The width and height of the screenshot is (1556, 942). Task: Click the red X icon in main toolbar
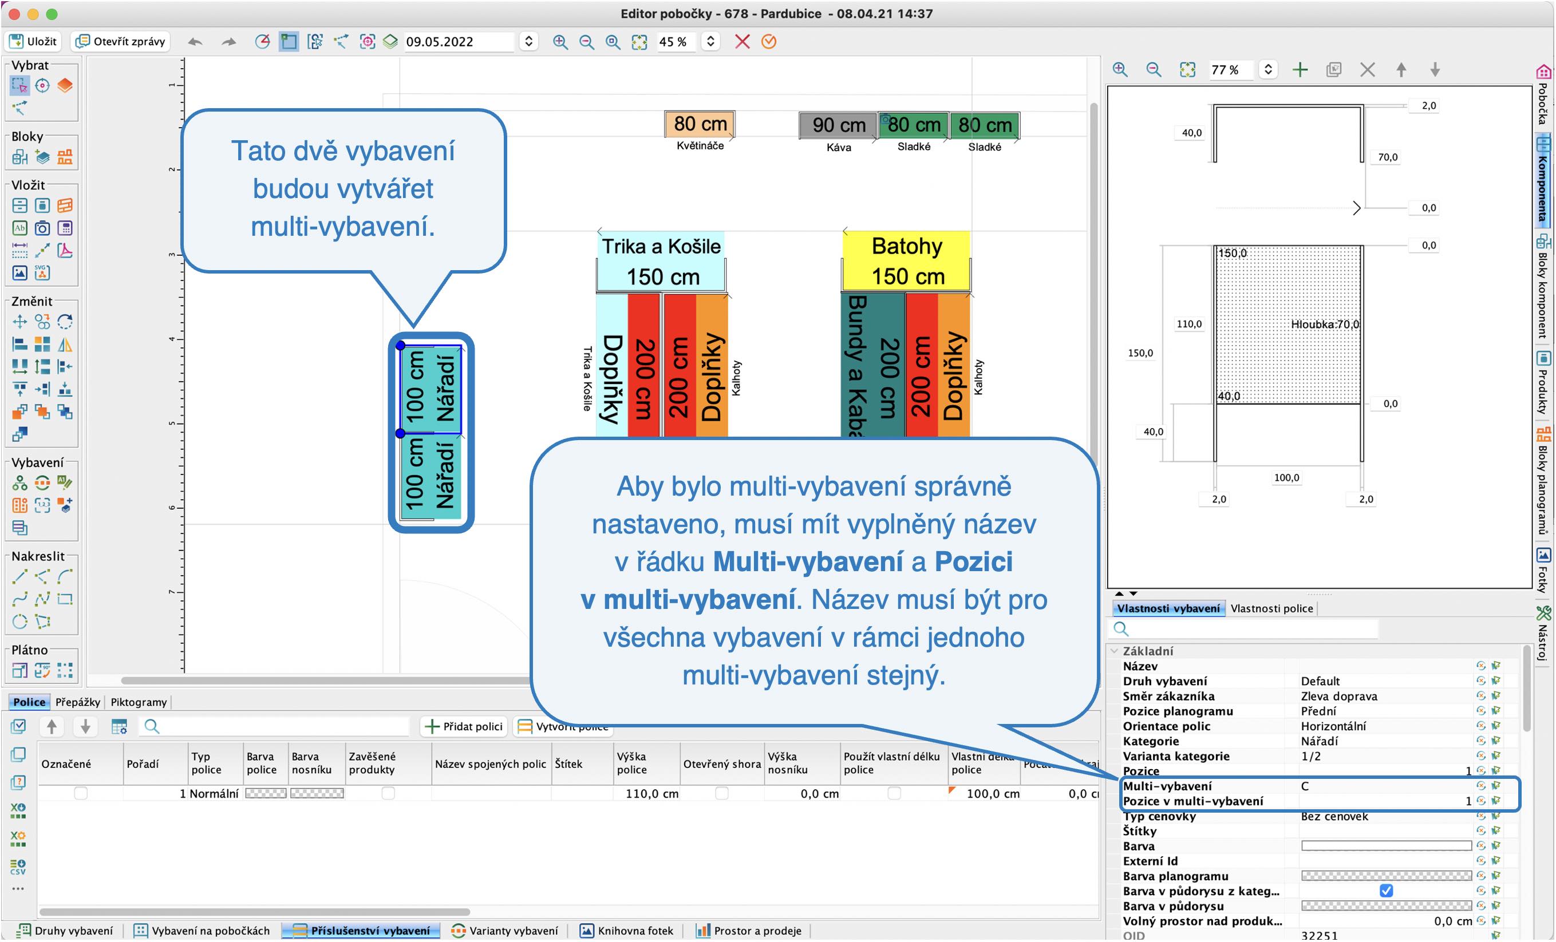point(742,42)
